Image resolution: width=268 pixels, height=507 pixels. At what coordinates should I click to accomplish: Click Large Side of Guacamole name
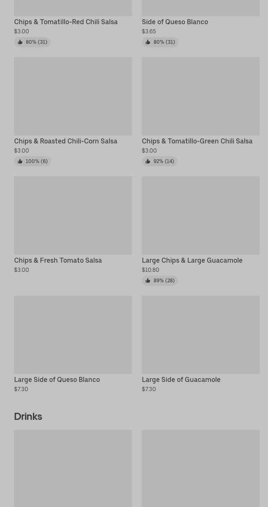181,379
